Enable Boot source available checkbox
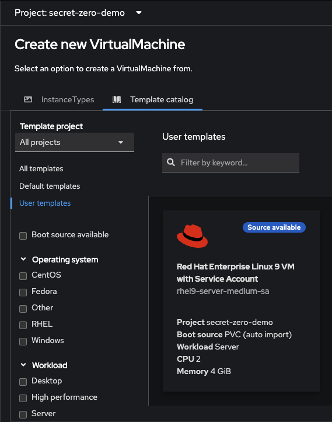This screenshot has height=422, width=332. 23,236
